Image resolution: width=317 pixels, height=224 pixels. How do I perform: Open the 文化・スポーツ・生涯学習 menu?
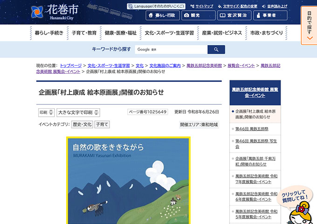[169, 33]
